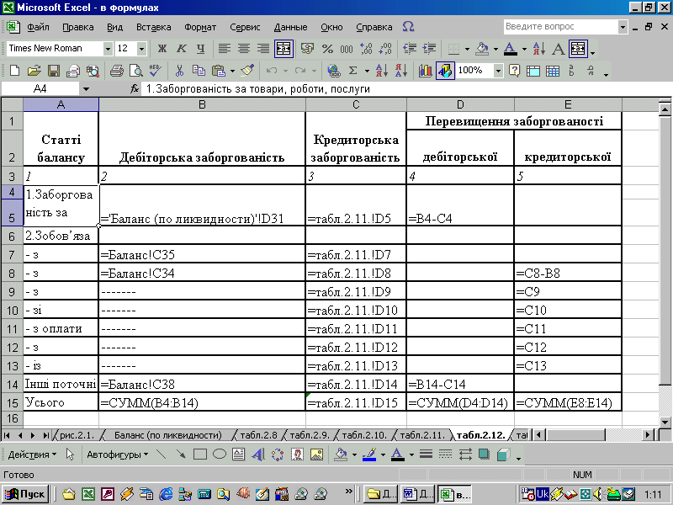Image resolution: width=673 pixels, height=505 pixels.
Task: Switch to табл.2.11. sheet tab
Action: click(422, 435)
